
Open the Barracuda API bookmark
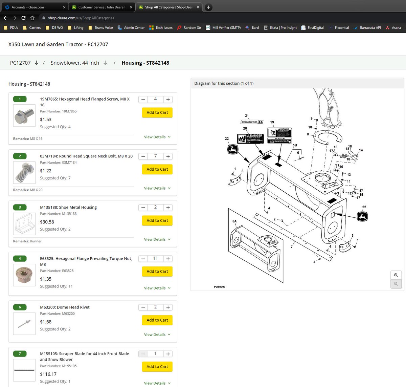pos(367,28)
